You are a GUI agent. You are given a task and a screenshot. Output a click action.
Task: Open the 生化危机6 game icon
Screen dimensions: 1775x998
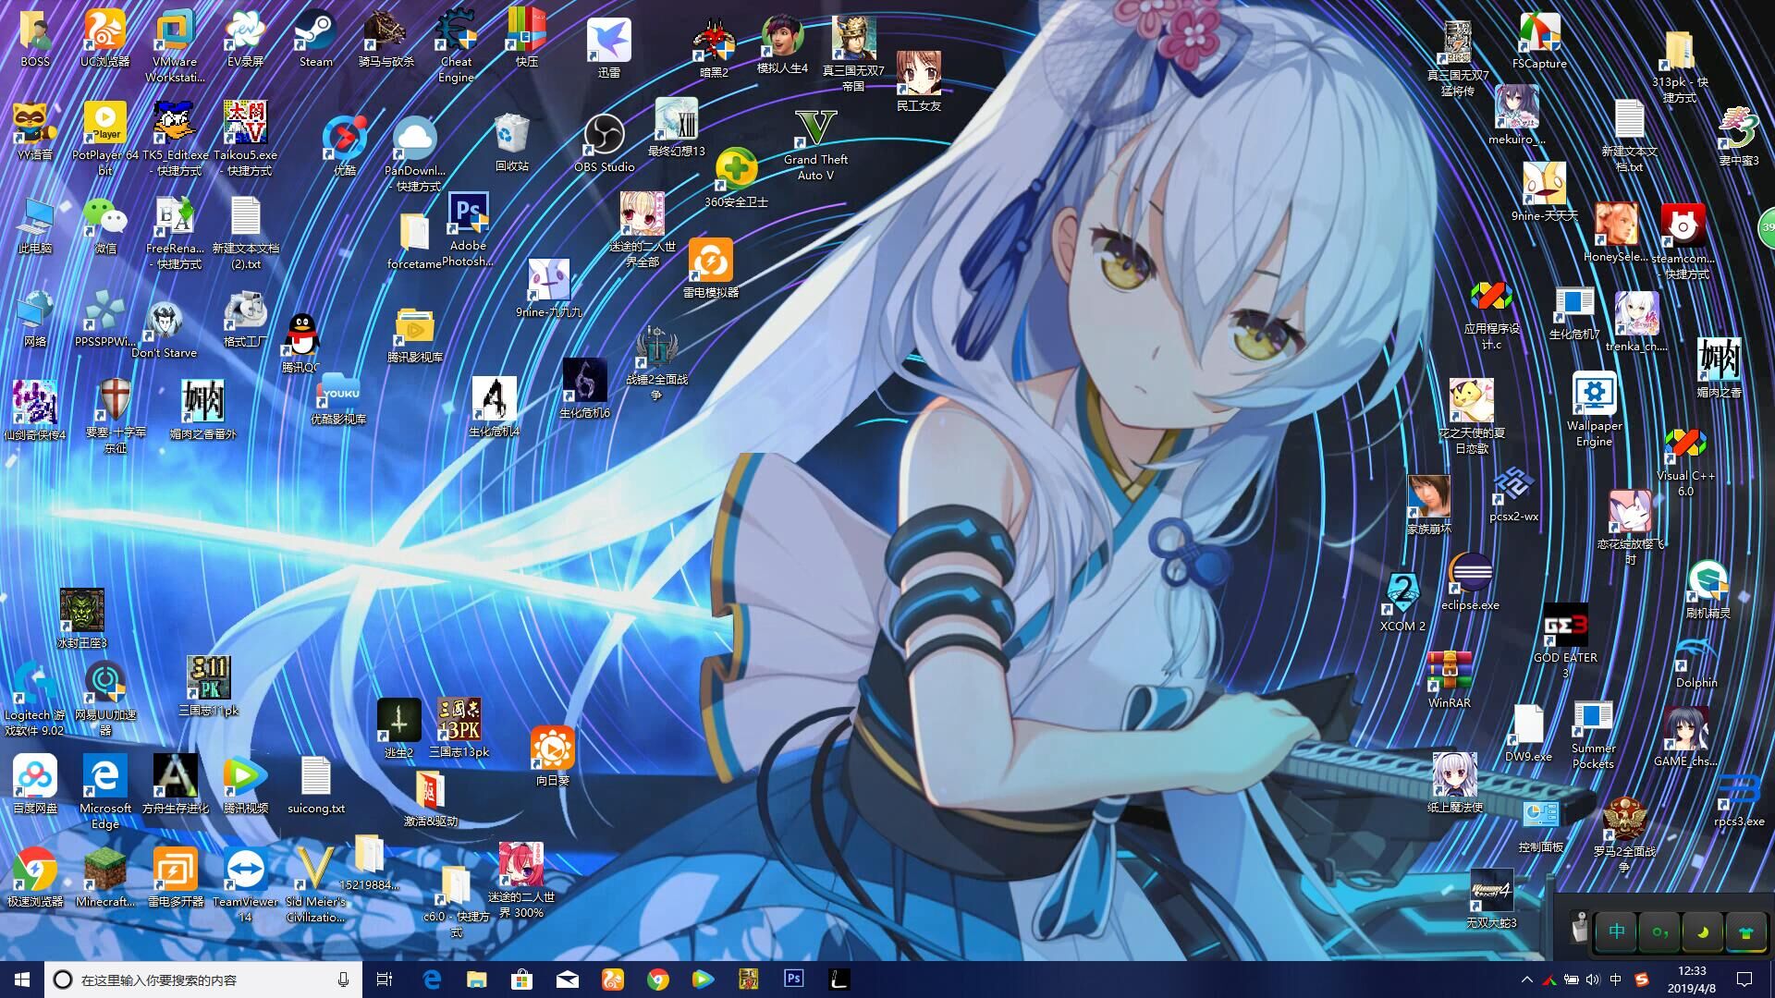[x=584, y=388]
